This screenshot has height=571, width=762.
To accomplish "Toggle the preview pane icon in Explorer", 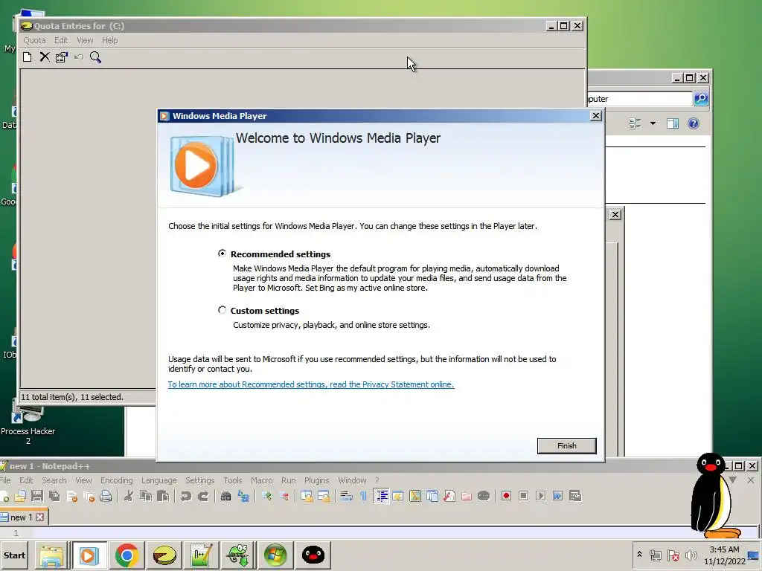I will point(673,123).
